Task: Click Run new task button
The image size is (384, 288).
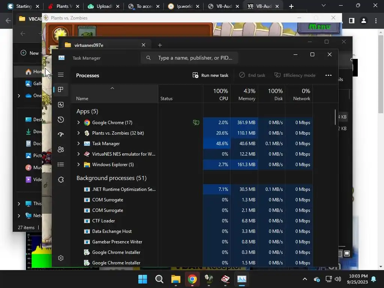Action: [210, 75]
